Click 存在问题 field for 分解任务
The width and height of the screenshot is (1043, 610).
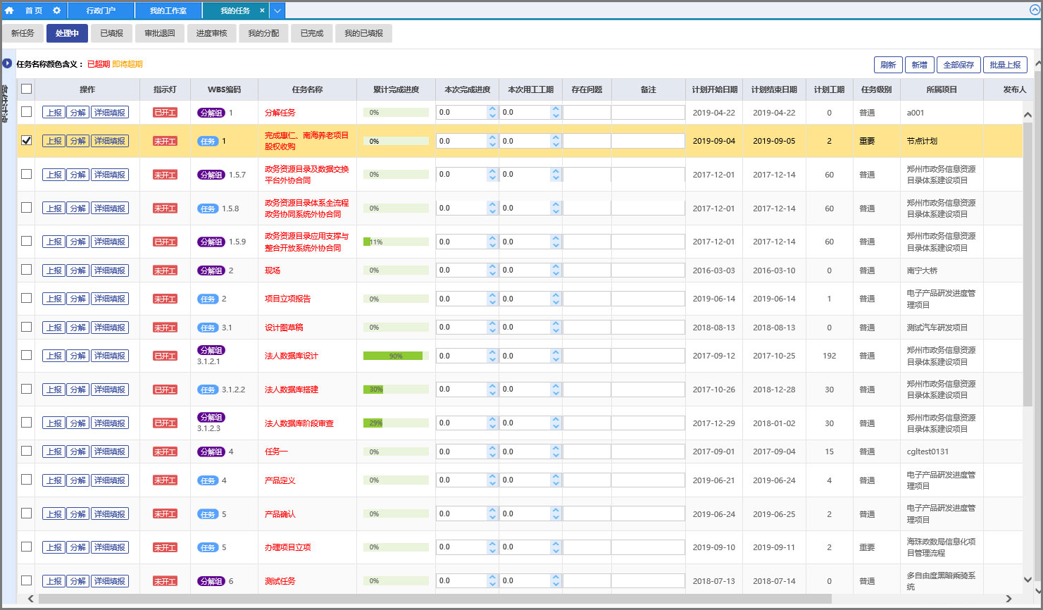587,112
